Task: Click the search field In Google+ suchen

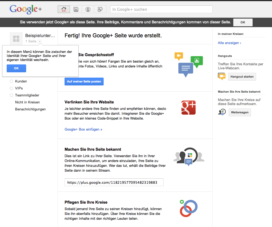Action: 161,9
